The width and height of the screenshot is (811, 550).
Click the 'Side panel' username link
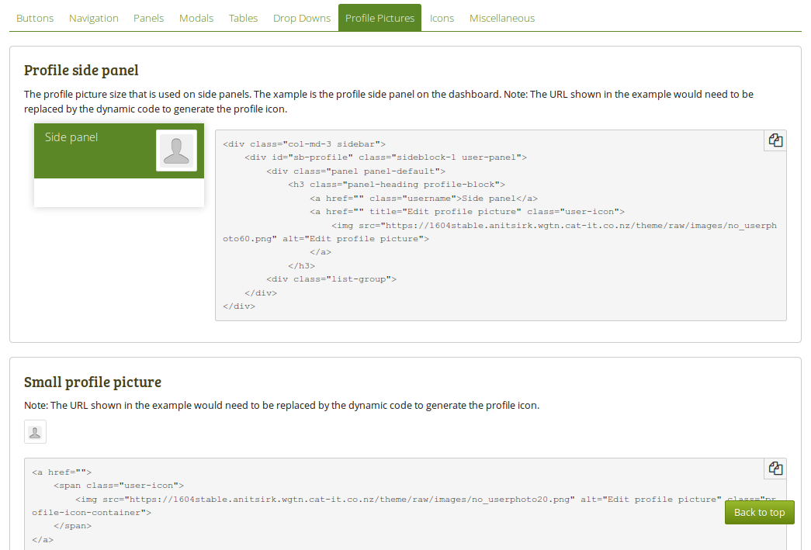(x=71, y=137)
